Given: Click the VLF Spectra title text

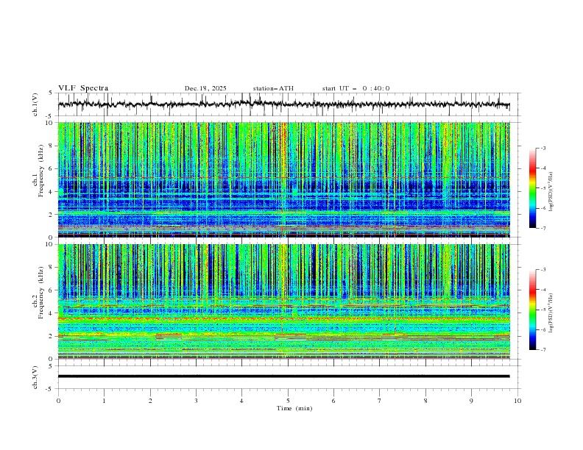Looking at the screenshot, I should point(83,88).
